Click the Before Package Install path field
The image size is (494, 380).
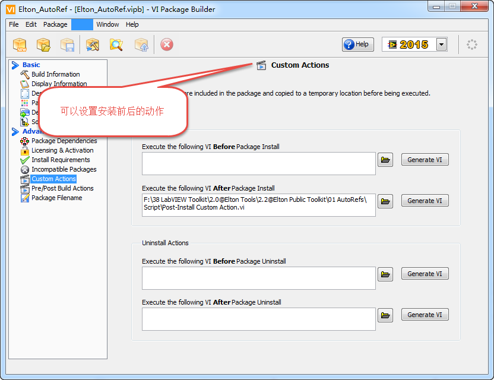[x=259, y=163]
